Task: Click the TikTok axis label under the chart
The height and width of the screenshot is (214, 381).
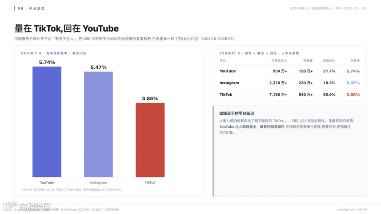Action: (x=150, y=182)
